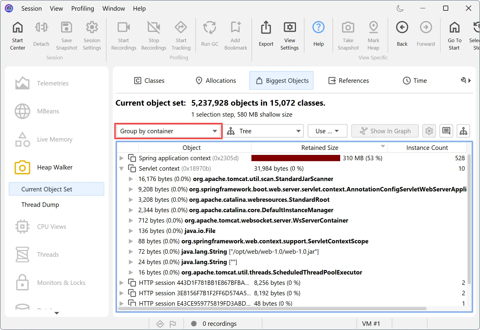Open the Profiling menu
Screen dimensions: 480x330
[83, 9]
